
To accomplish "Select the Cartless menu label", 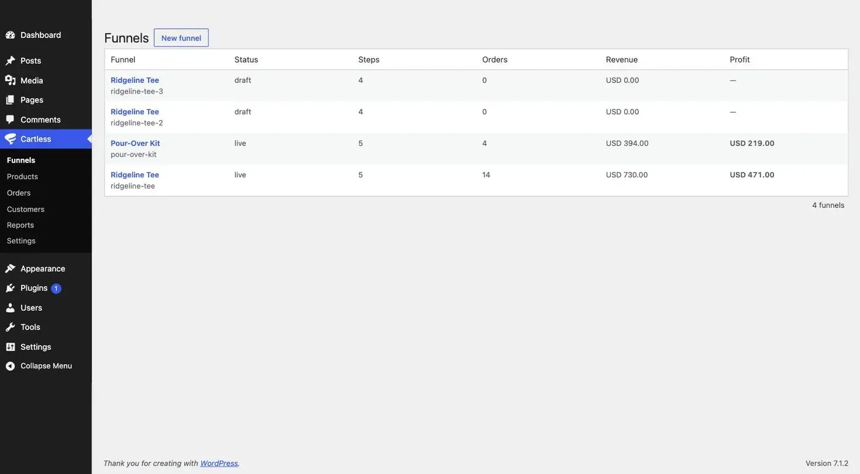I will (36, 139).
